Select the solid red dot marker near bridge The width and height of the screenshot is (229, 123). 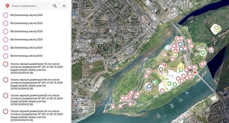195,72
